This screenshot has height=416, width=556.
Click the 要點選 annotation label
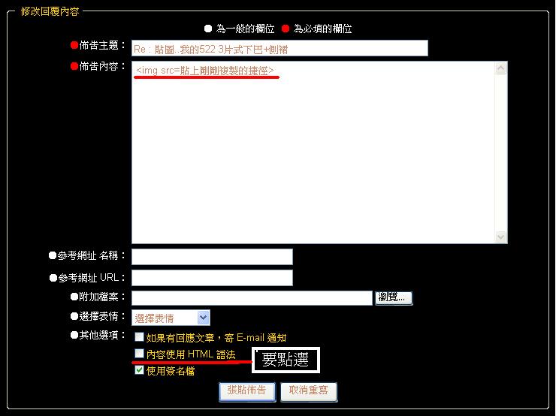tap(286, 360)
